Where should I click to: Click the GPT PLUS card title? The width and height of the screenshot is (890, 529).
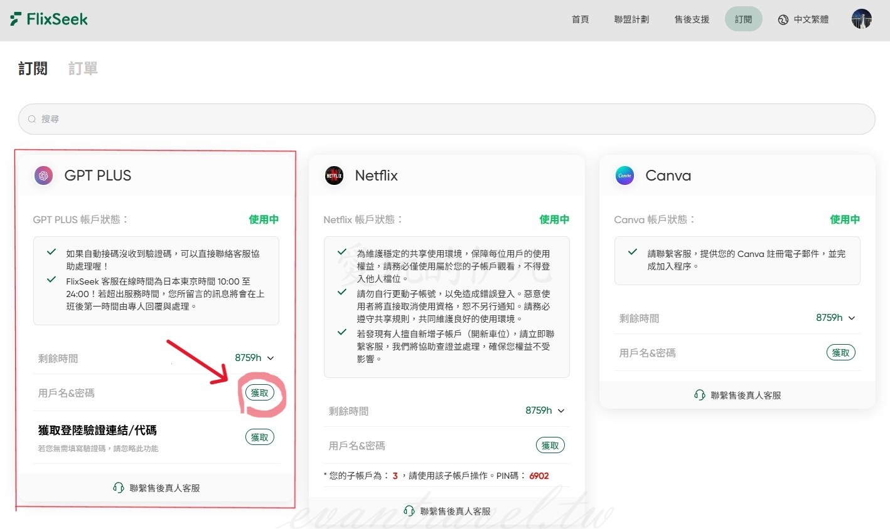tap(98, 175)
